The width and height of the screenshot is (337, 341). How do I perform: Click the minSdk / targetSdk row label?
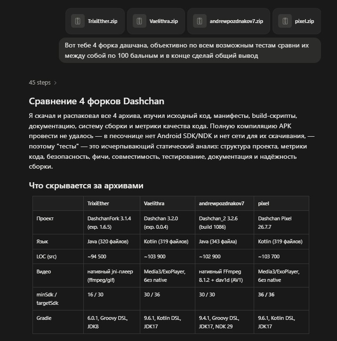tap(47, 299)
